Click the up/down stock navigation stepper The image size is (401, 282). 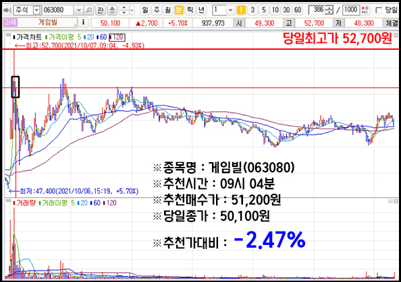pos(124,10)
